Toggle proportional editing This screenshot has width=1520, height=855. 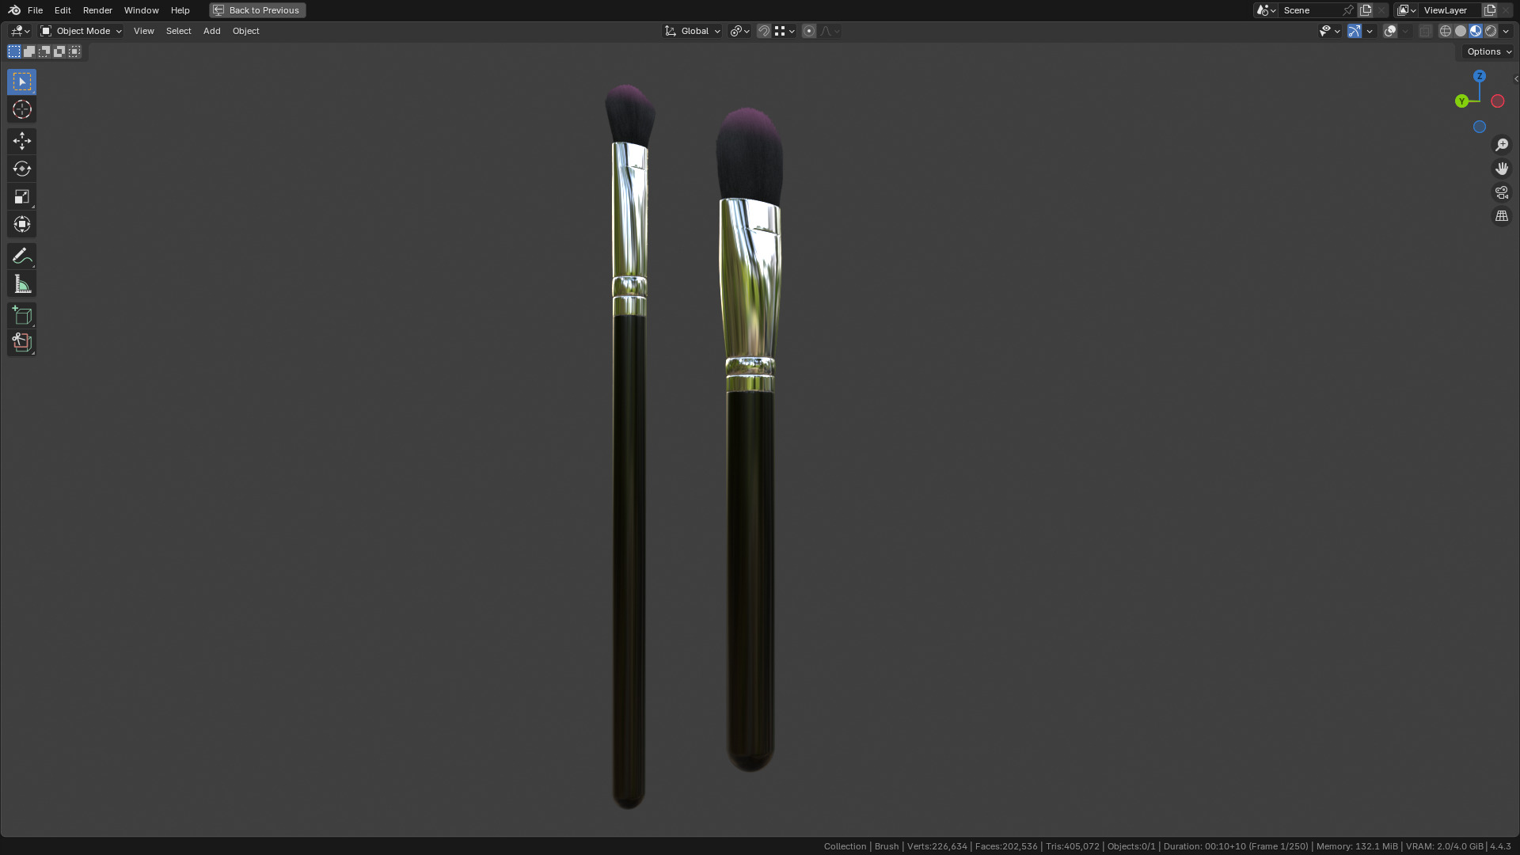pyautogui.click(x=809, y=31)
